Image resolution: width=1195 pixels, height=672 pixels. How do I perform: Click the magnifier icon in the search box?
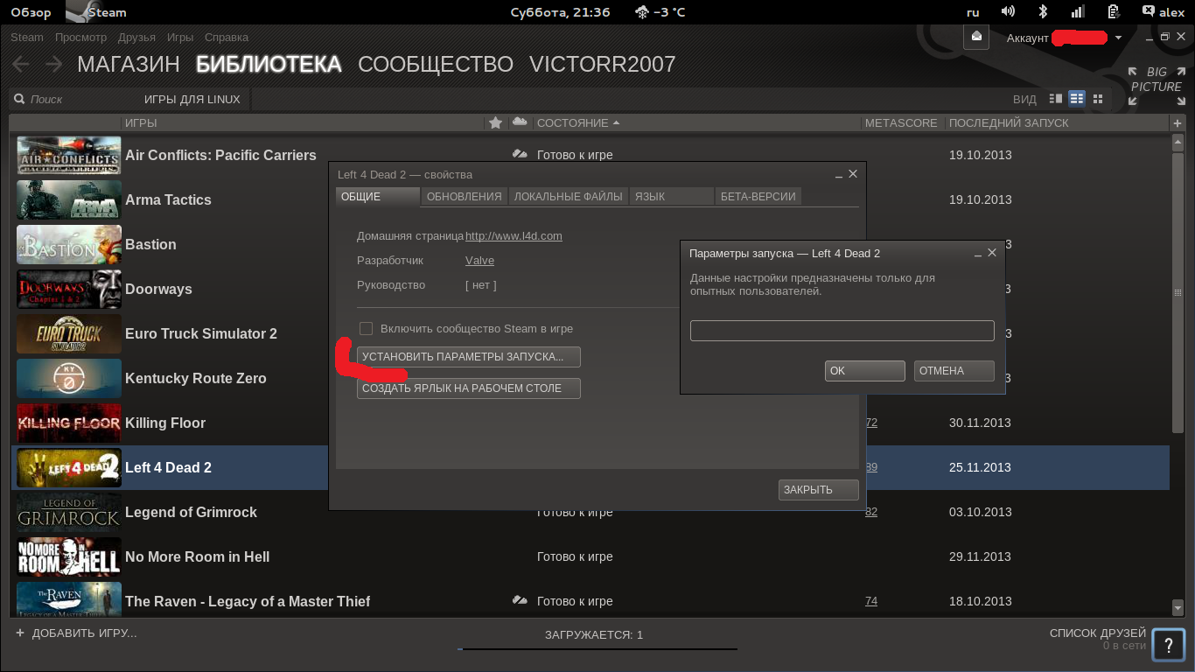[19, 99]
